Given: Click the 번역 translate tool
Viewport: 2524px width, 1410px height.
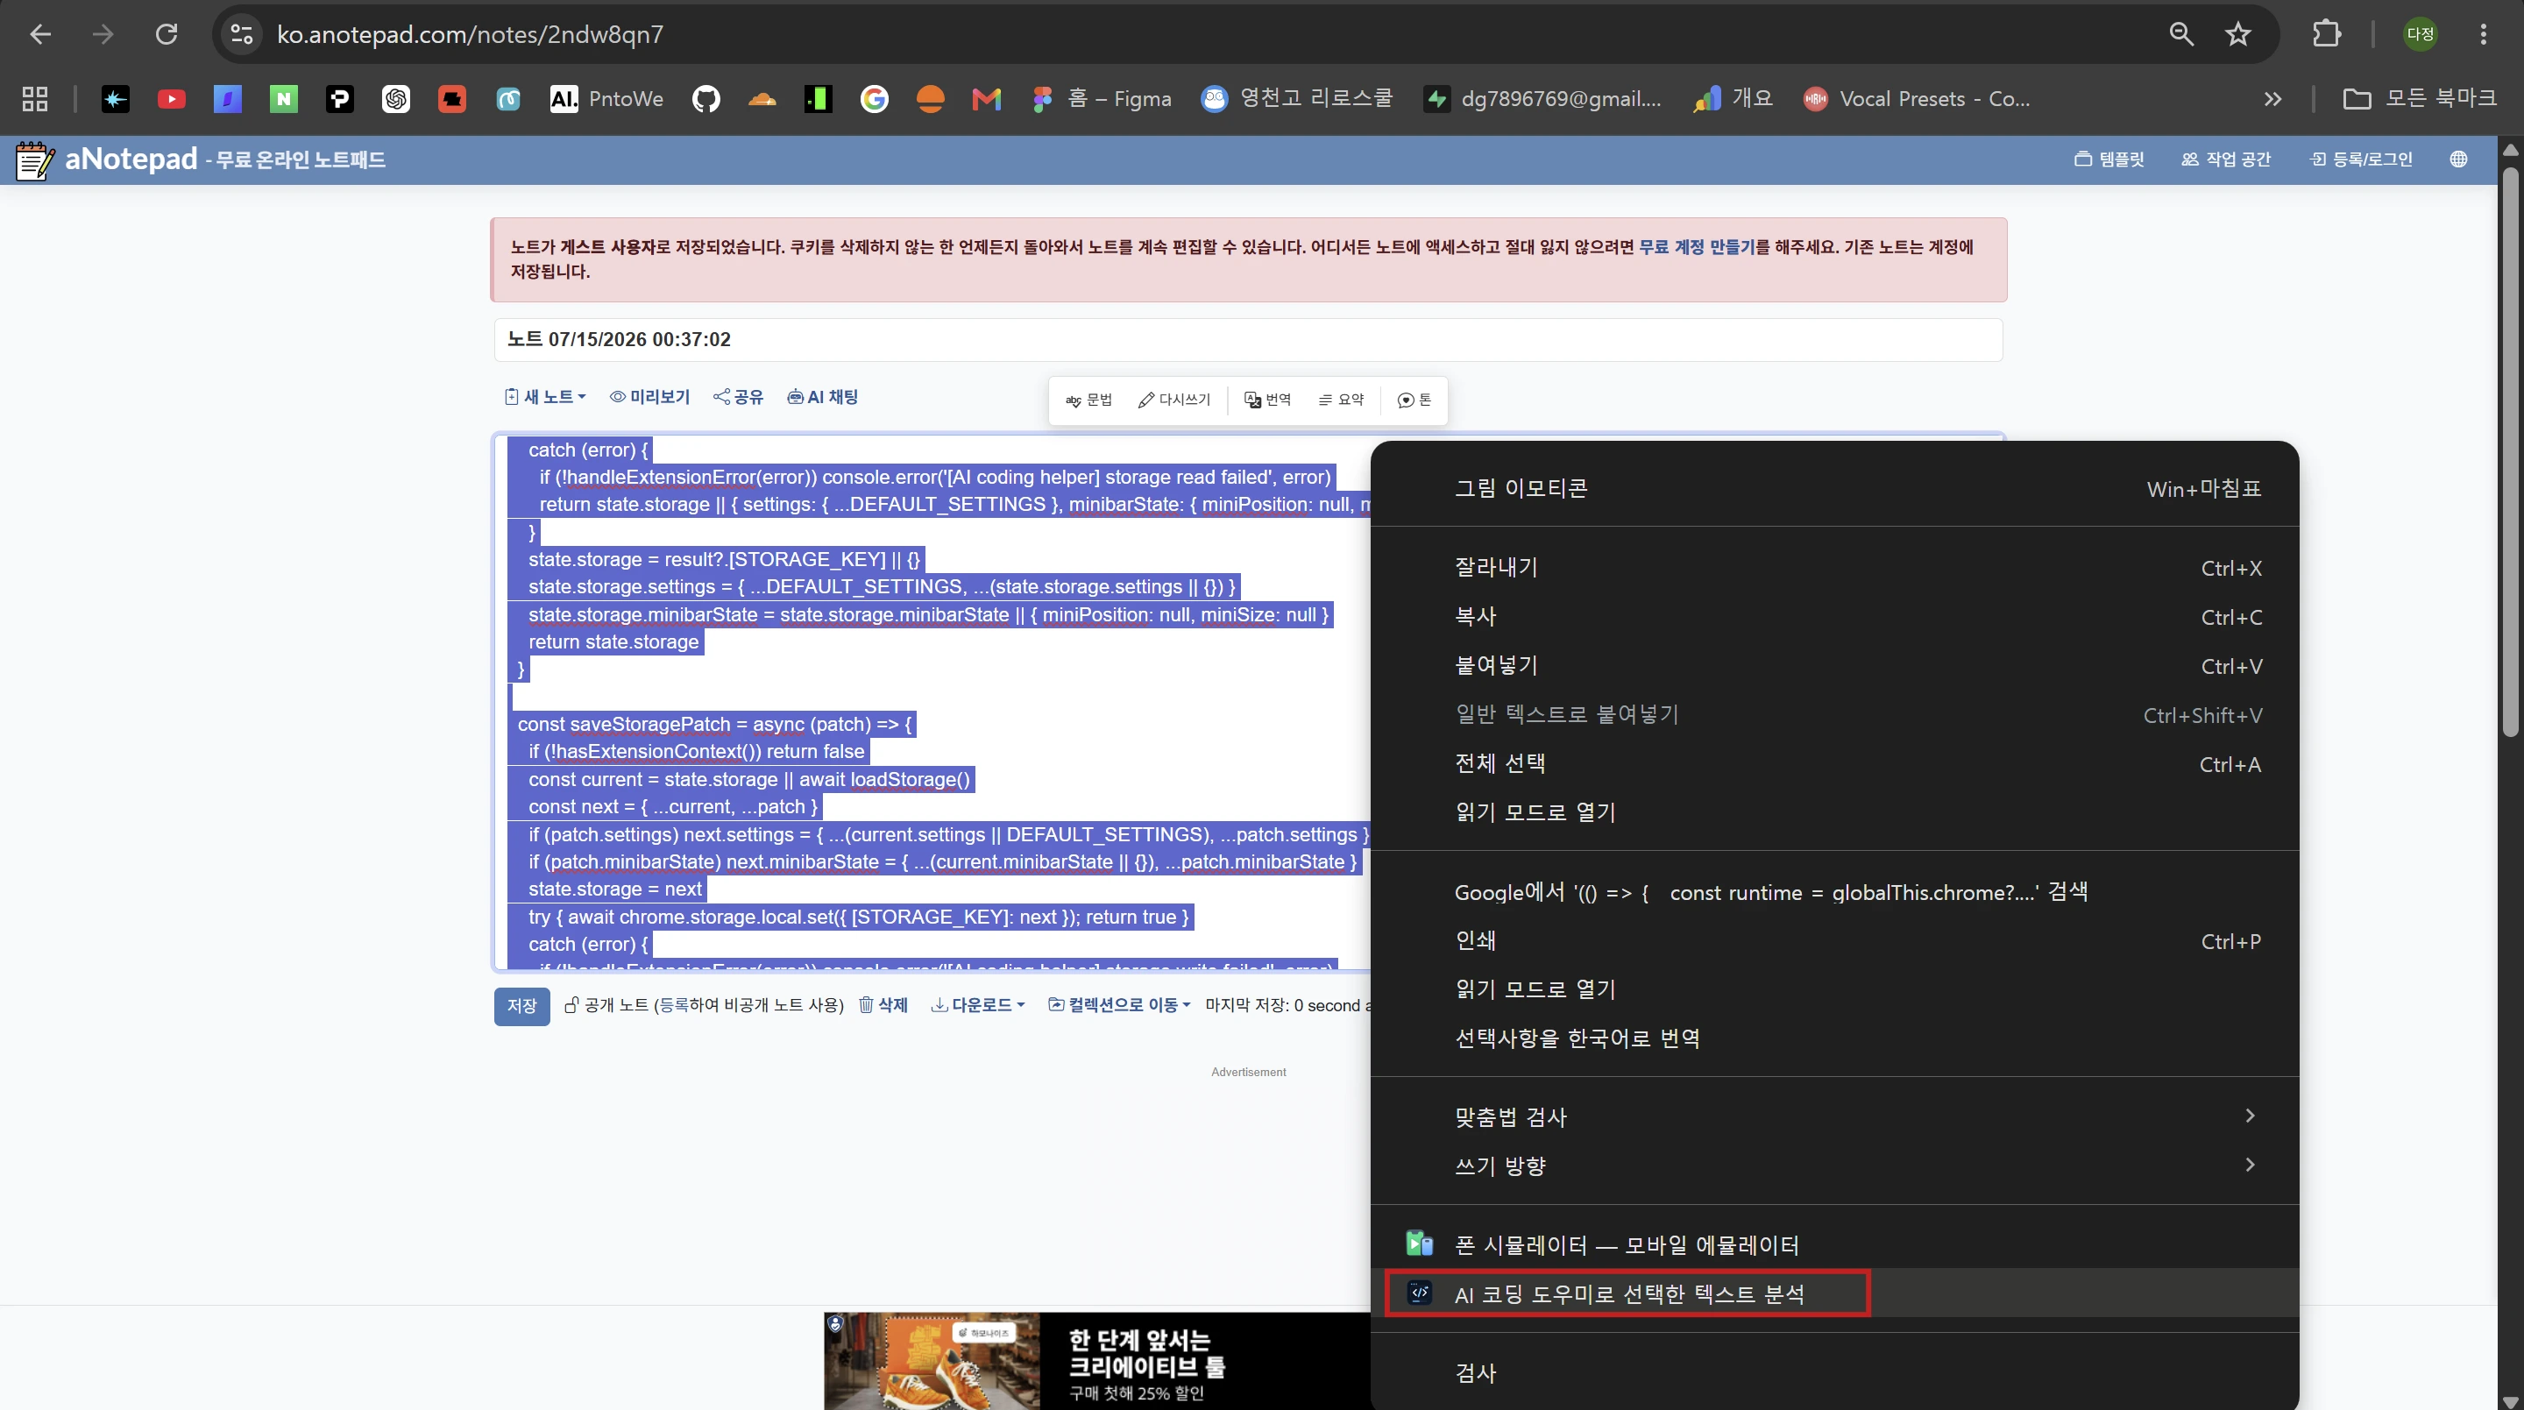Looking at the screenshot, I should (1268, 400).
